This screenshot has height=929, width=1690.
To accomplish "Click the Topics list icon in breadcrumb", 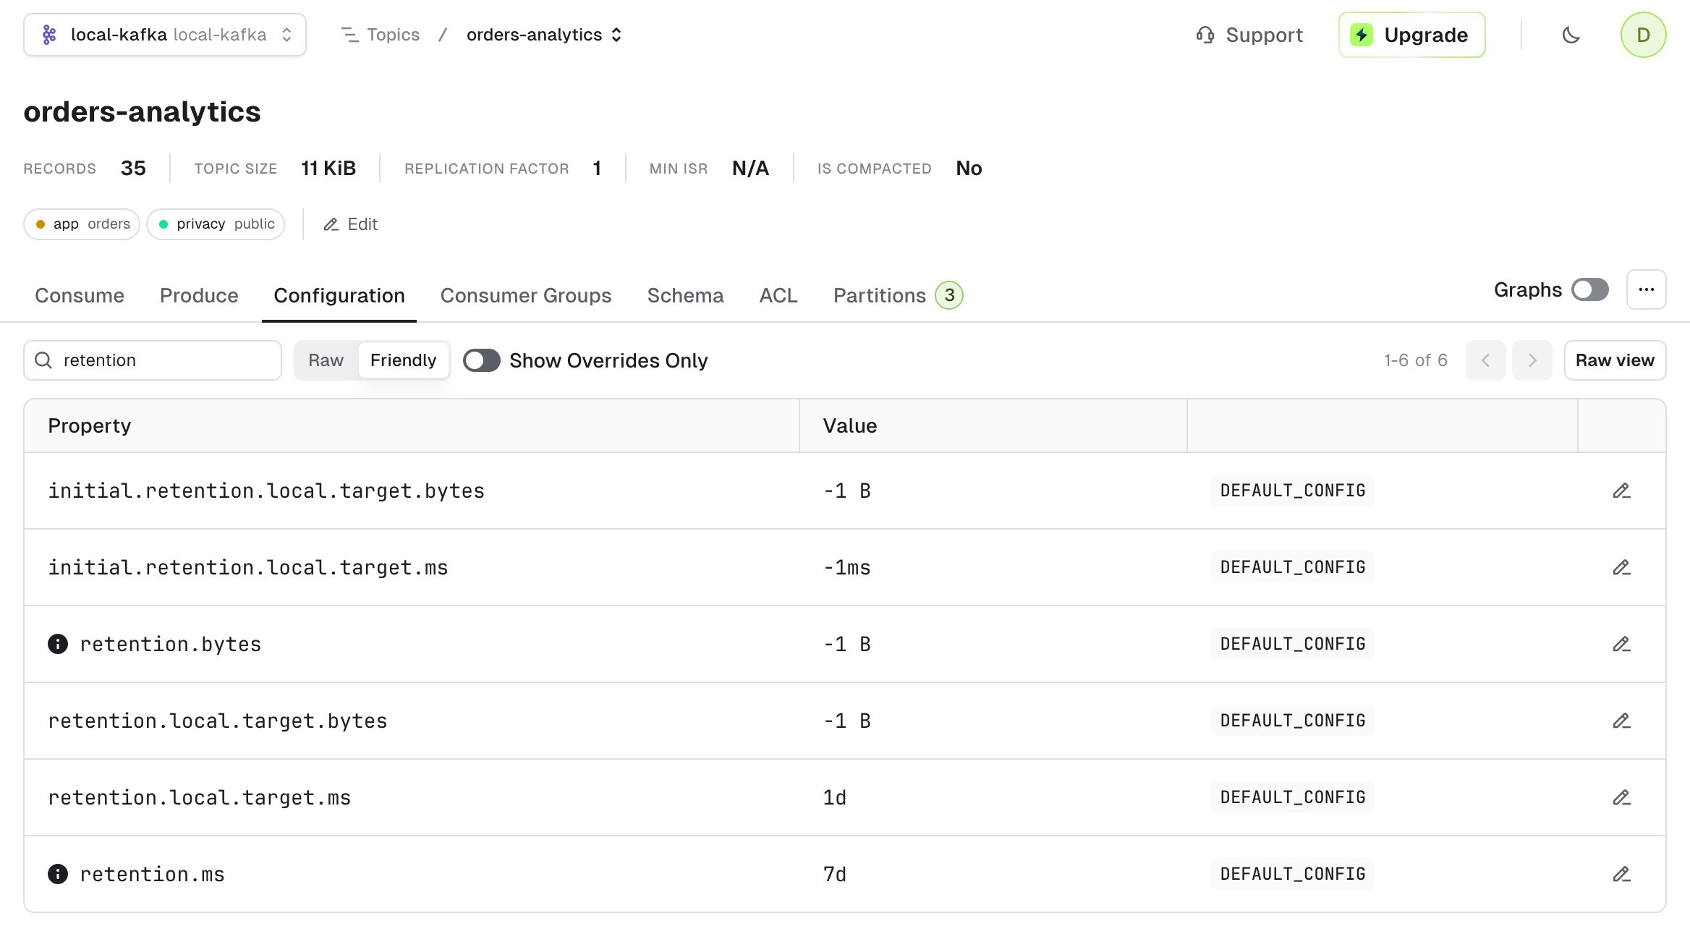I will click(x=350, y=35).
